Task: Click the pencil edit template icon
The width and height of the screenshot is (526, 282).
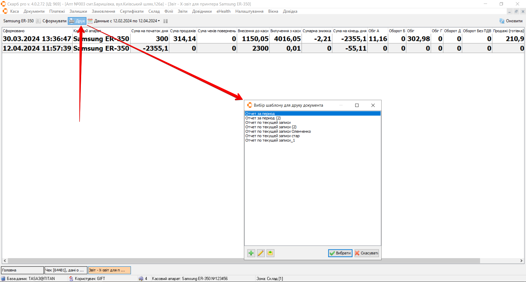Action: 261,253
